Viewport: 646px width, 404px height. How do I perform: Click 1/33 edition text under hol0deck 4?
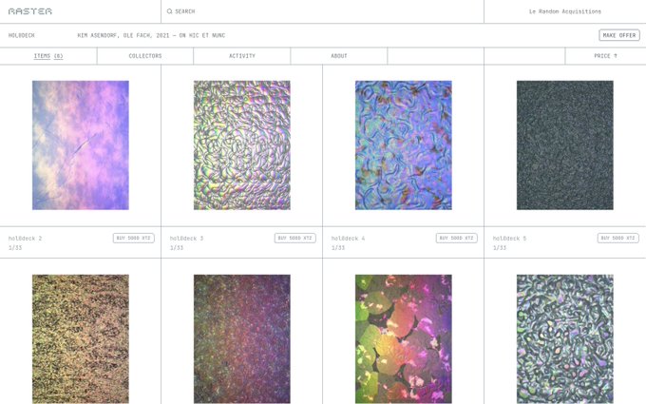(338, 248)
